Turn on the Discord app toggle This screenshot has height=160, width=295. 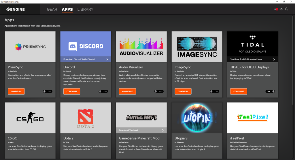tap(103, 91)
